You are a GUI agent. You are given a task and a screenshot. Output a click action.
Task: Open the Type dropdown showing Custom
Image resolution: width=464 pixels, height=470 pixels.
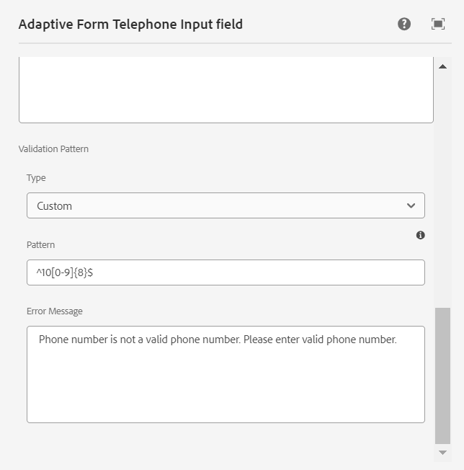pyautogui.click(x=216, y=205)
